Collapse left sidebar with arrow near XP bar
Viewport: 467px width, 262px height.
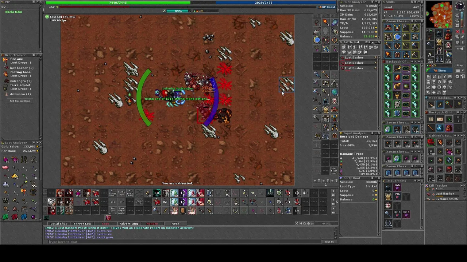pos(43,10)
